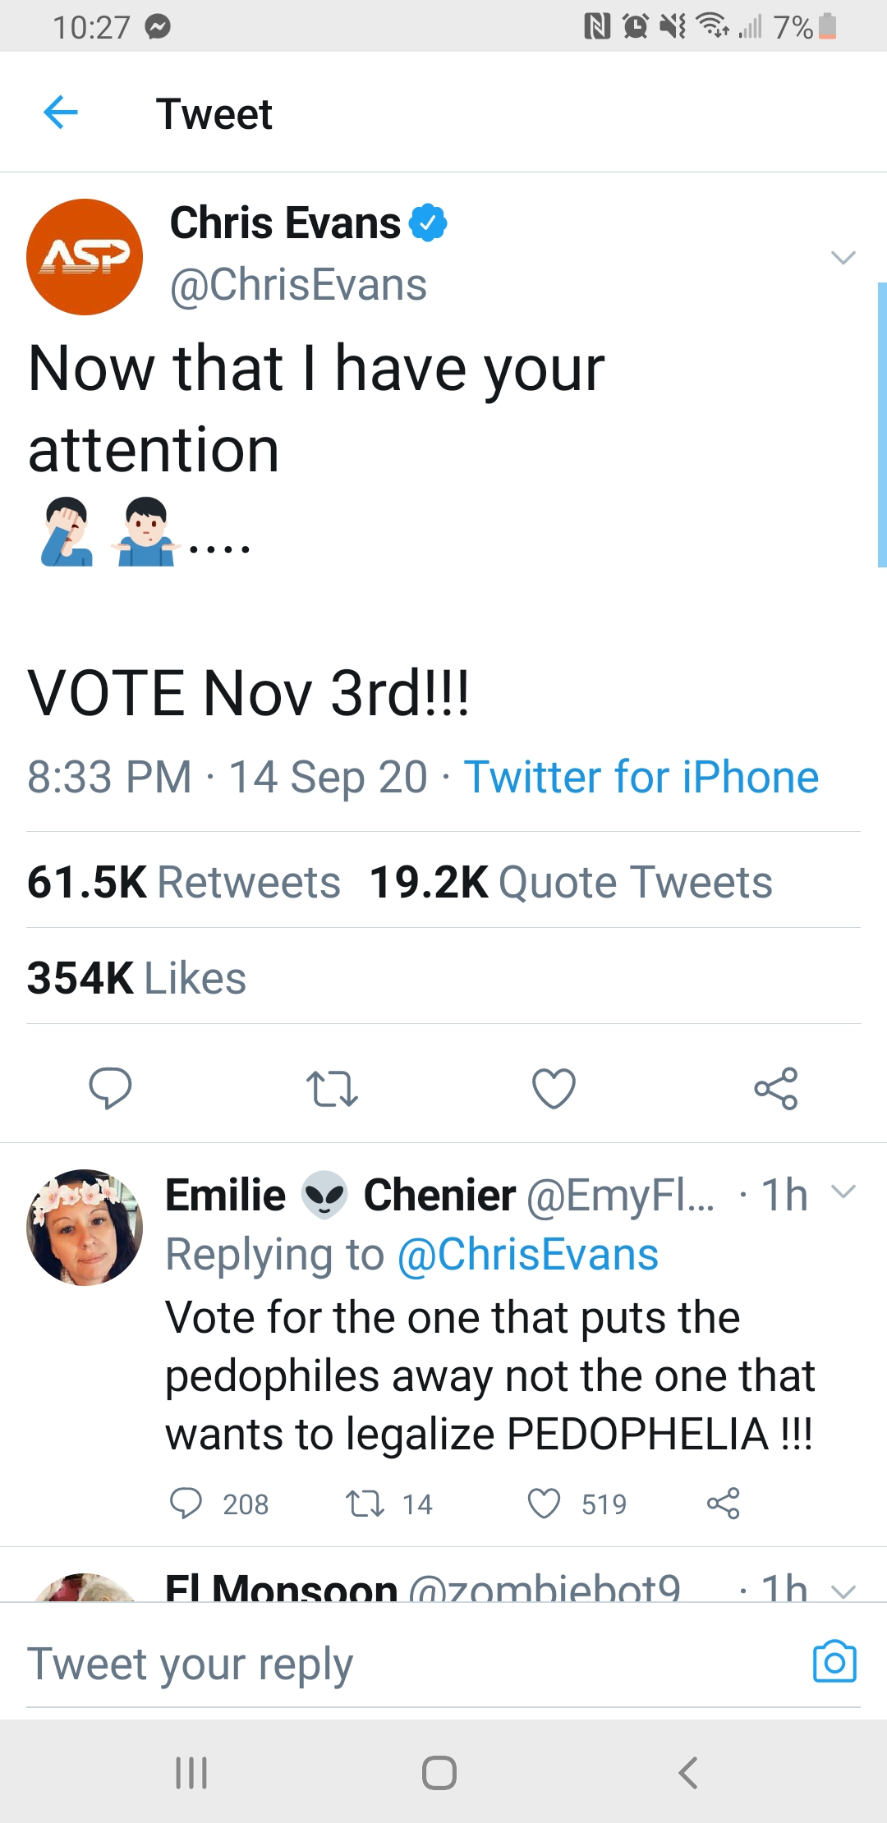Like Emilie's reply with the heart icon
This screenshot has width=887, height=1823.
545,1504
